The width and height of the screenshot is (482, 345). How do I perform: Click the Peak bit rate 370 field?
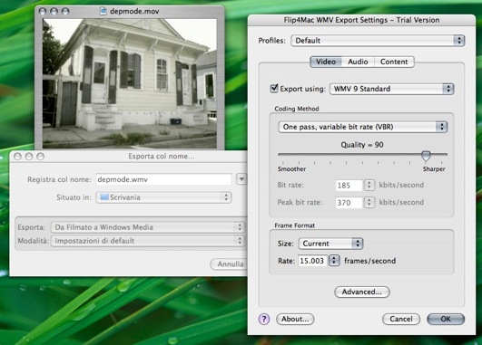[x=349, y=203]
